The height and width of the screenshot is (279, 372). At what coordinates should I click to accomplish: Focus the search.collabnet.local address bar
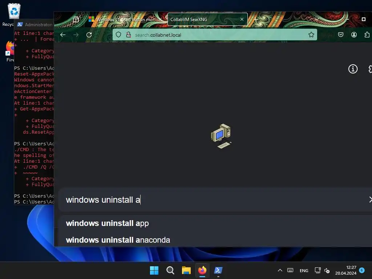click(215, 35)
